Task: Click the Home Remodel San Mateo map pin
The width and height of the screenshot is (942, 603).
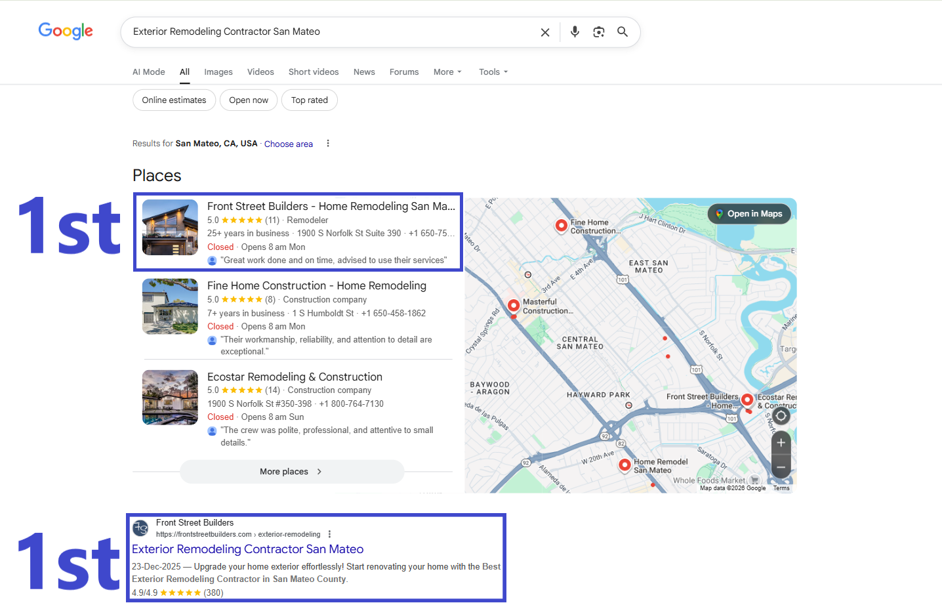Action: coord(625,465)
